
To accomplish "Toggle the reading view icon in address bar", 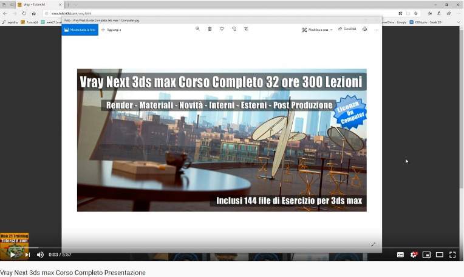I will [x=408, y=13].
